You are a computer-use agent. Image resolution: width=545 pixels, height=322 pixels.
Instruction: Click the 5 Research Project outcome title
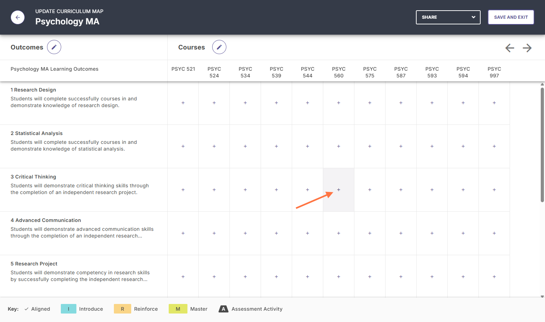pos(34,264)
